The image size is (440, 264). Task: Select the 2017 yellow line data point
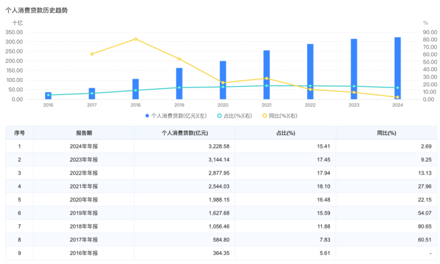click(x=92, y=54)
